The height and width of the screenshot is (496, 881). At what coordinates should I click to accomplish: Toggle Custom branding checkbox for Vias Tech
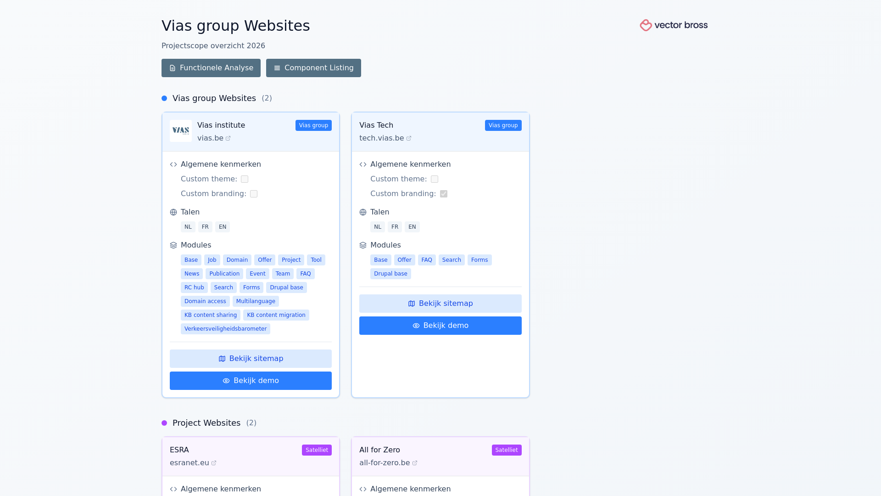(x=444, y=194)
